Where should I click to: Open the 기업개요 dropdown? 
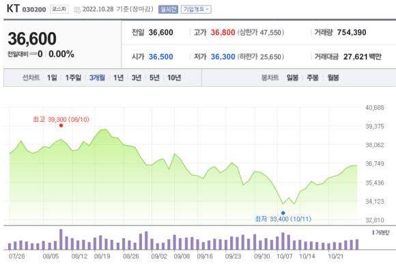click(196, 10)
